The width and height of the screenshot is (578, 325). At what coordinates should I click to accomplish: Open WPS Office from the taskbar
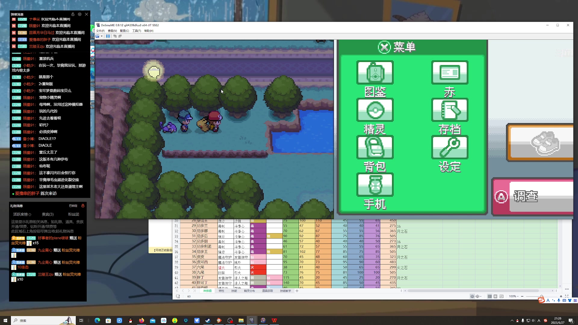coord(274,320)
